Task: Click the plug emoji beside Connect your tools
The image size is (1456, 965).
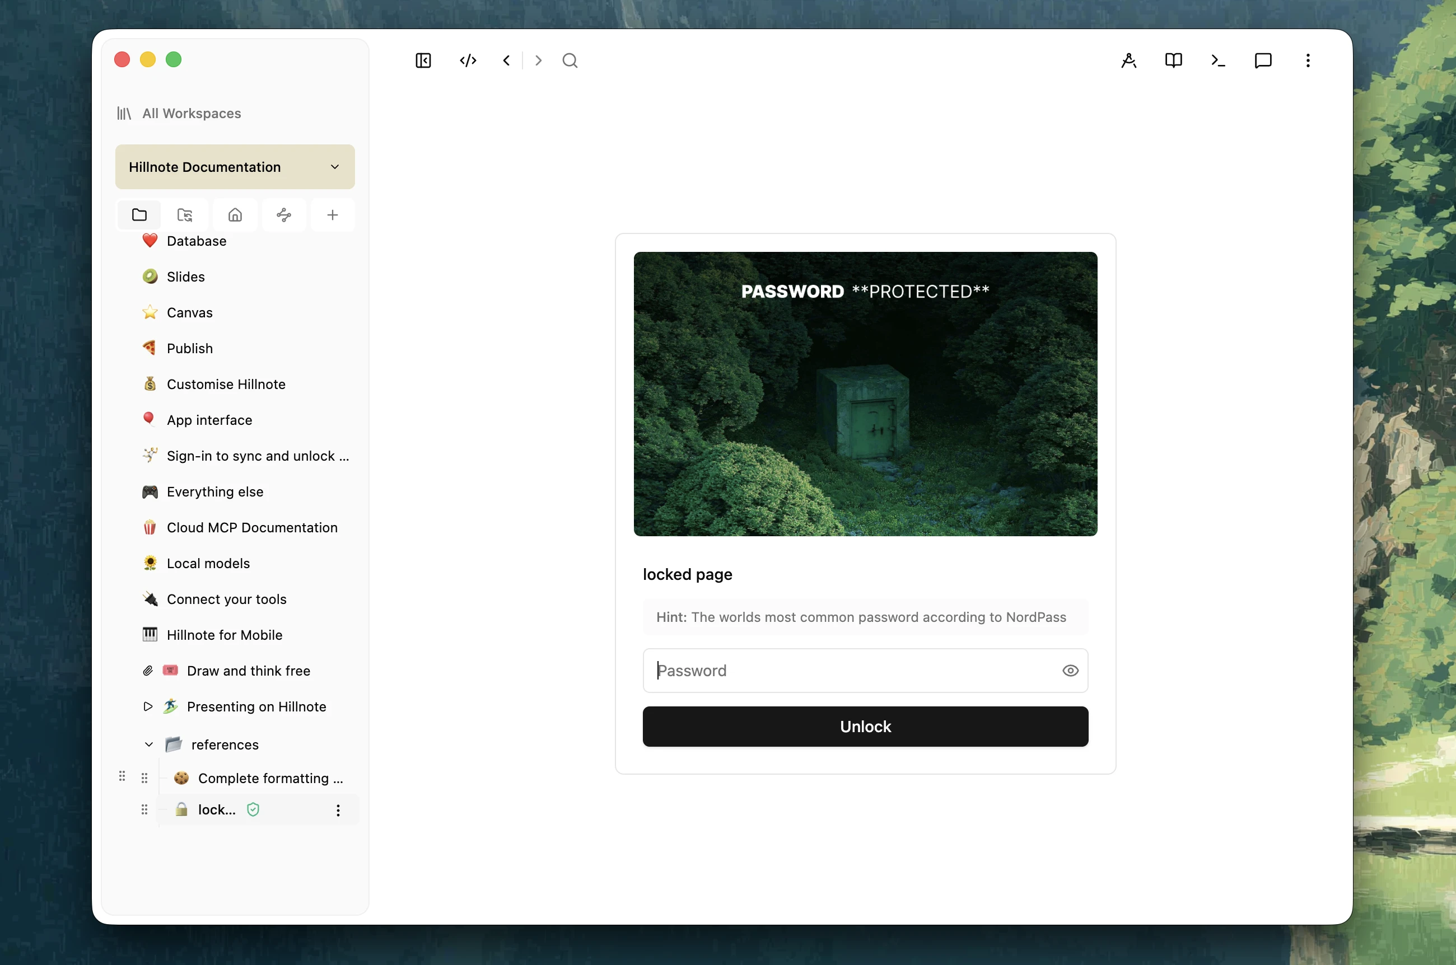Action: 150,599
